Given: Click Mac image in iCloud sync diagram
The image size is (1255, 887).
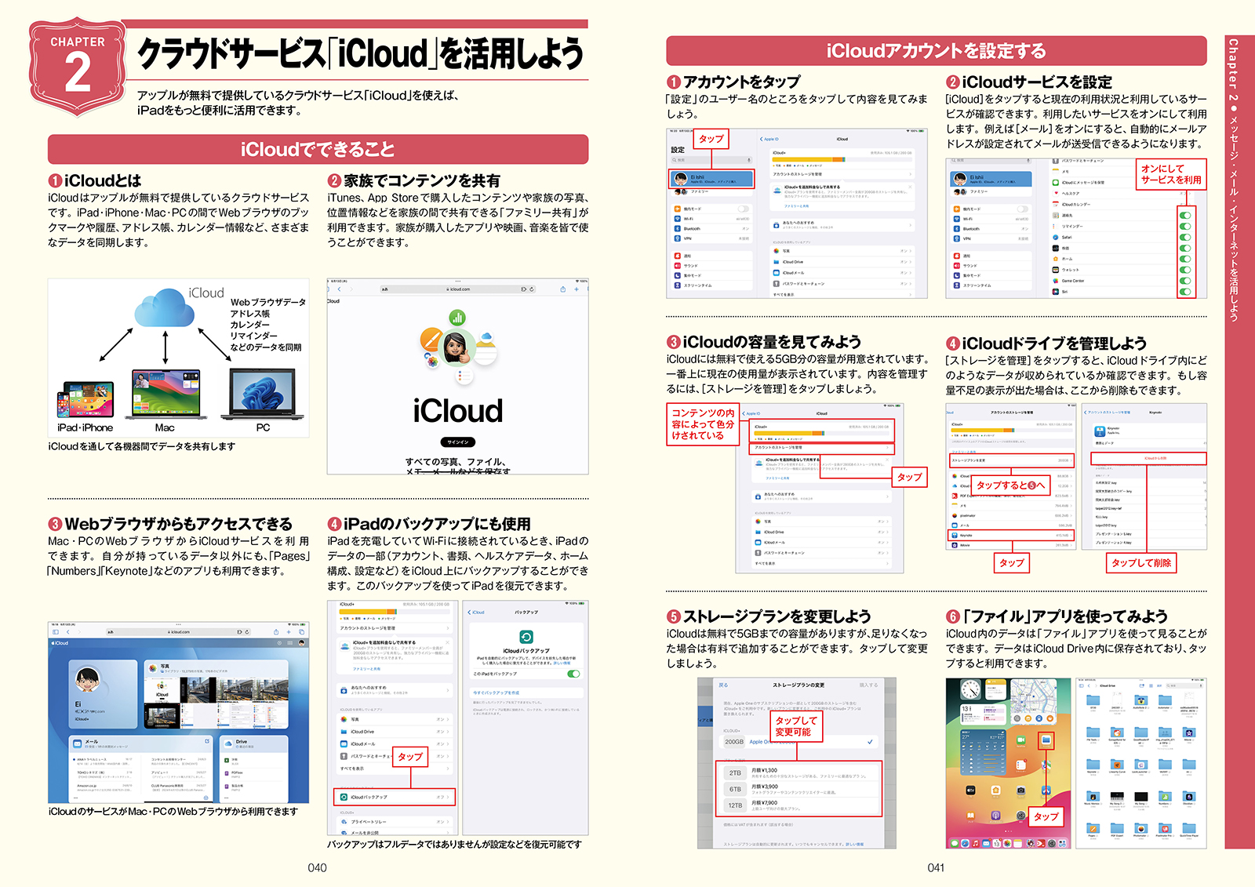Looking at the screenshot, I should click(x=165, y=394).
